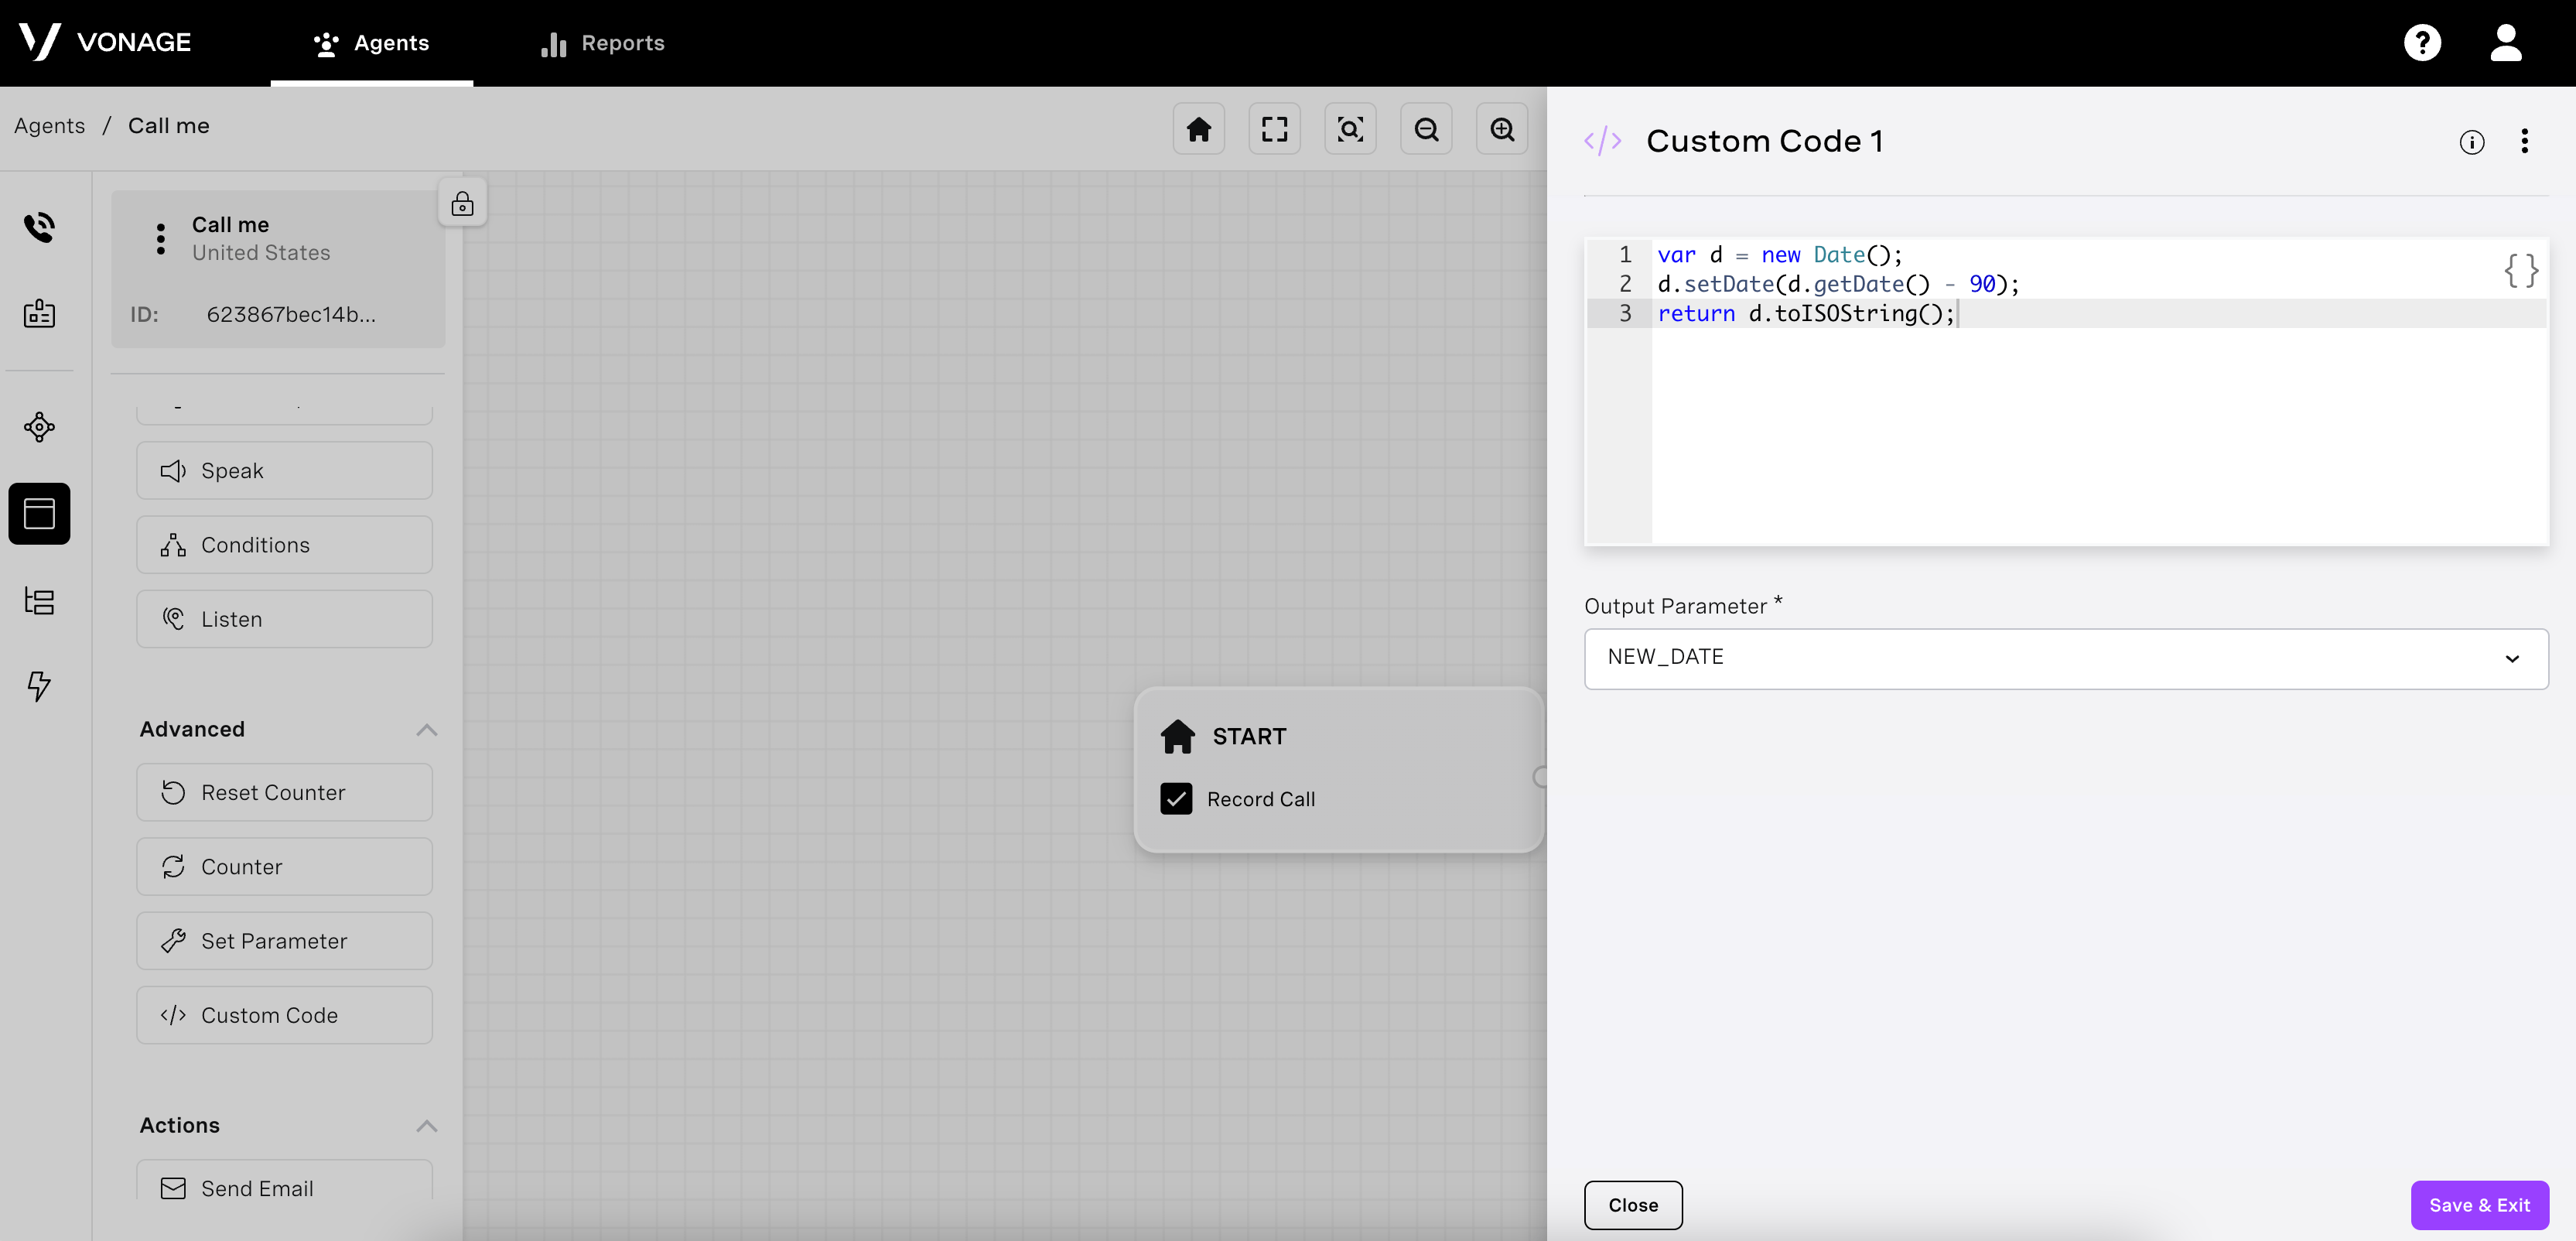Click the Call me breadcrumb
This screenshot has width=2576, height=1241.
[168, 126]
